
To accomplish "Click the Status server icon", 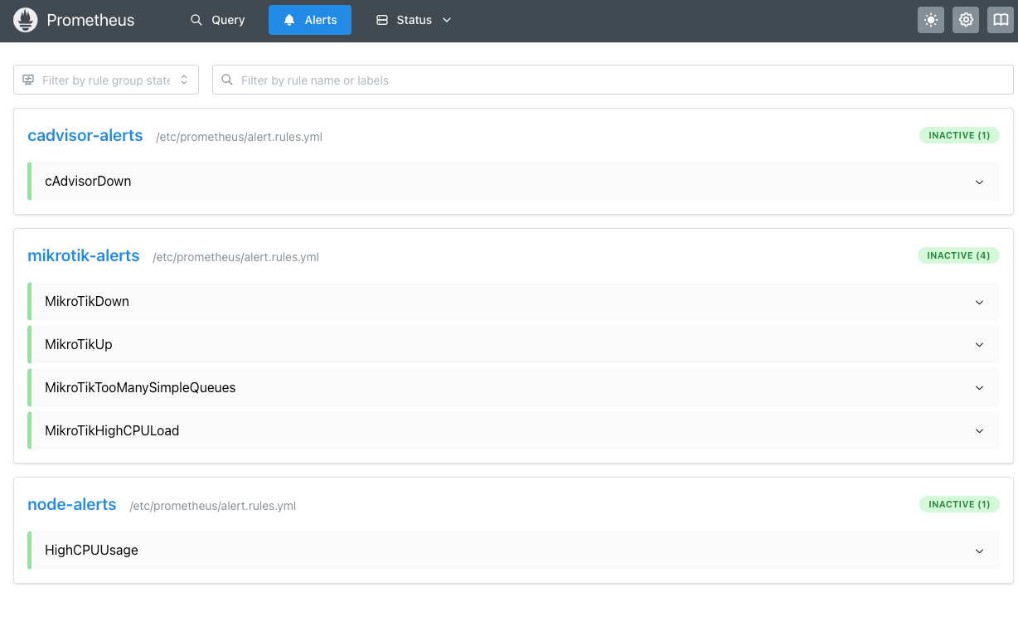I will 382,20.
